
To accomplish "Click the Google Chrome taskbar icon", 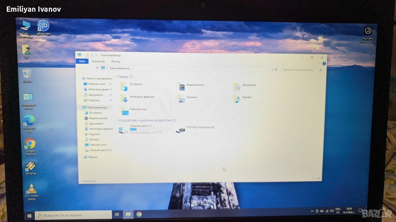I will coord(139,214).
